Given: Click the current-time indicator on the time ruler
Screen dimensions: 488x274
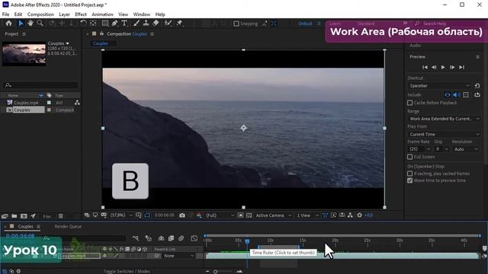Looking at the screenshot, I should tap(247, 241).
